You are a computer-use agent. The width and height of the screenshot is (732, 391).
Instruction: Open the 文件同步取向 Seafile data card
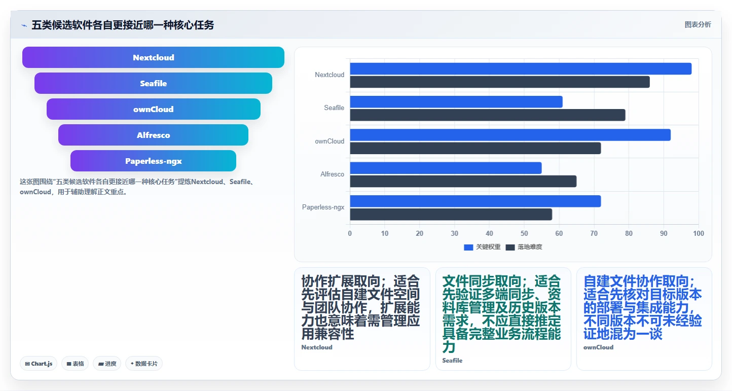tap(503, 318)
